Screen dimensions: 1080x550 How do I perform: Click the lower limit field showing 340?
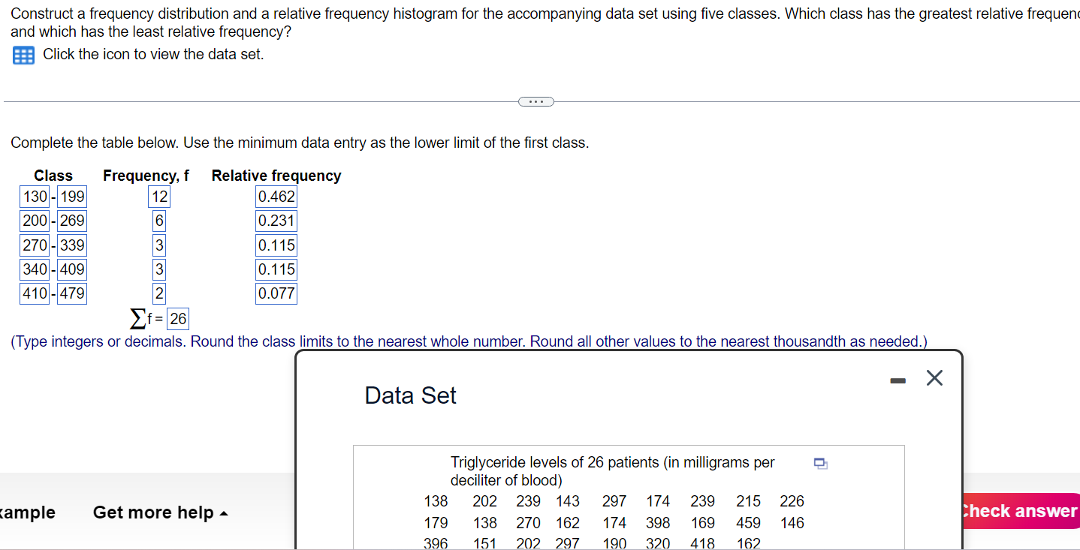(34, 269)
